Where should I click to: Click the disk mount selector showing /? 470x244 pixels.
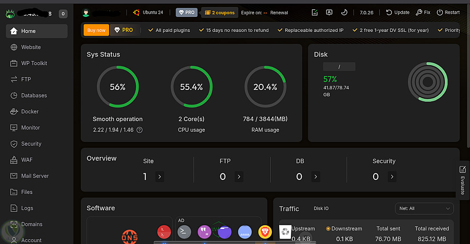tap(339, 67)
